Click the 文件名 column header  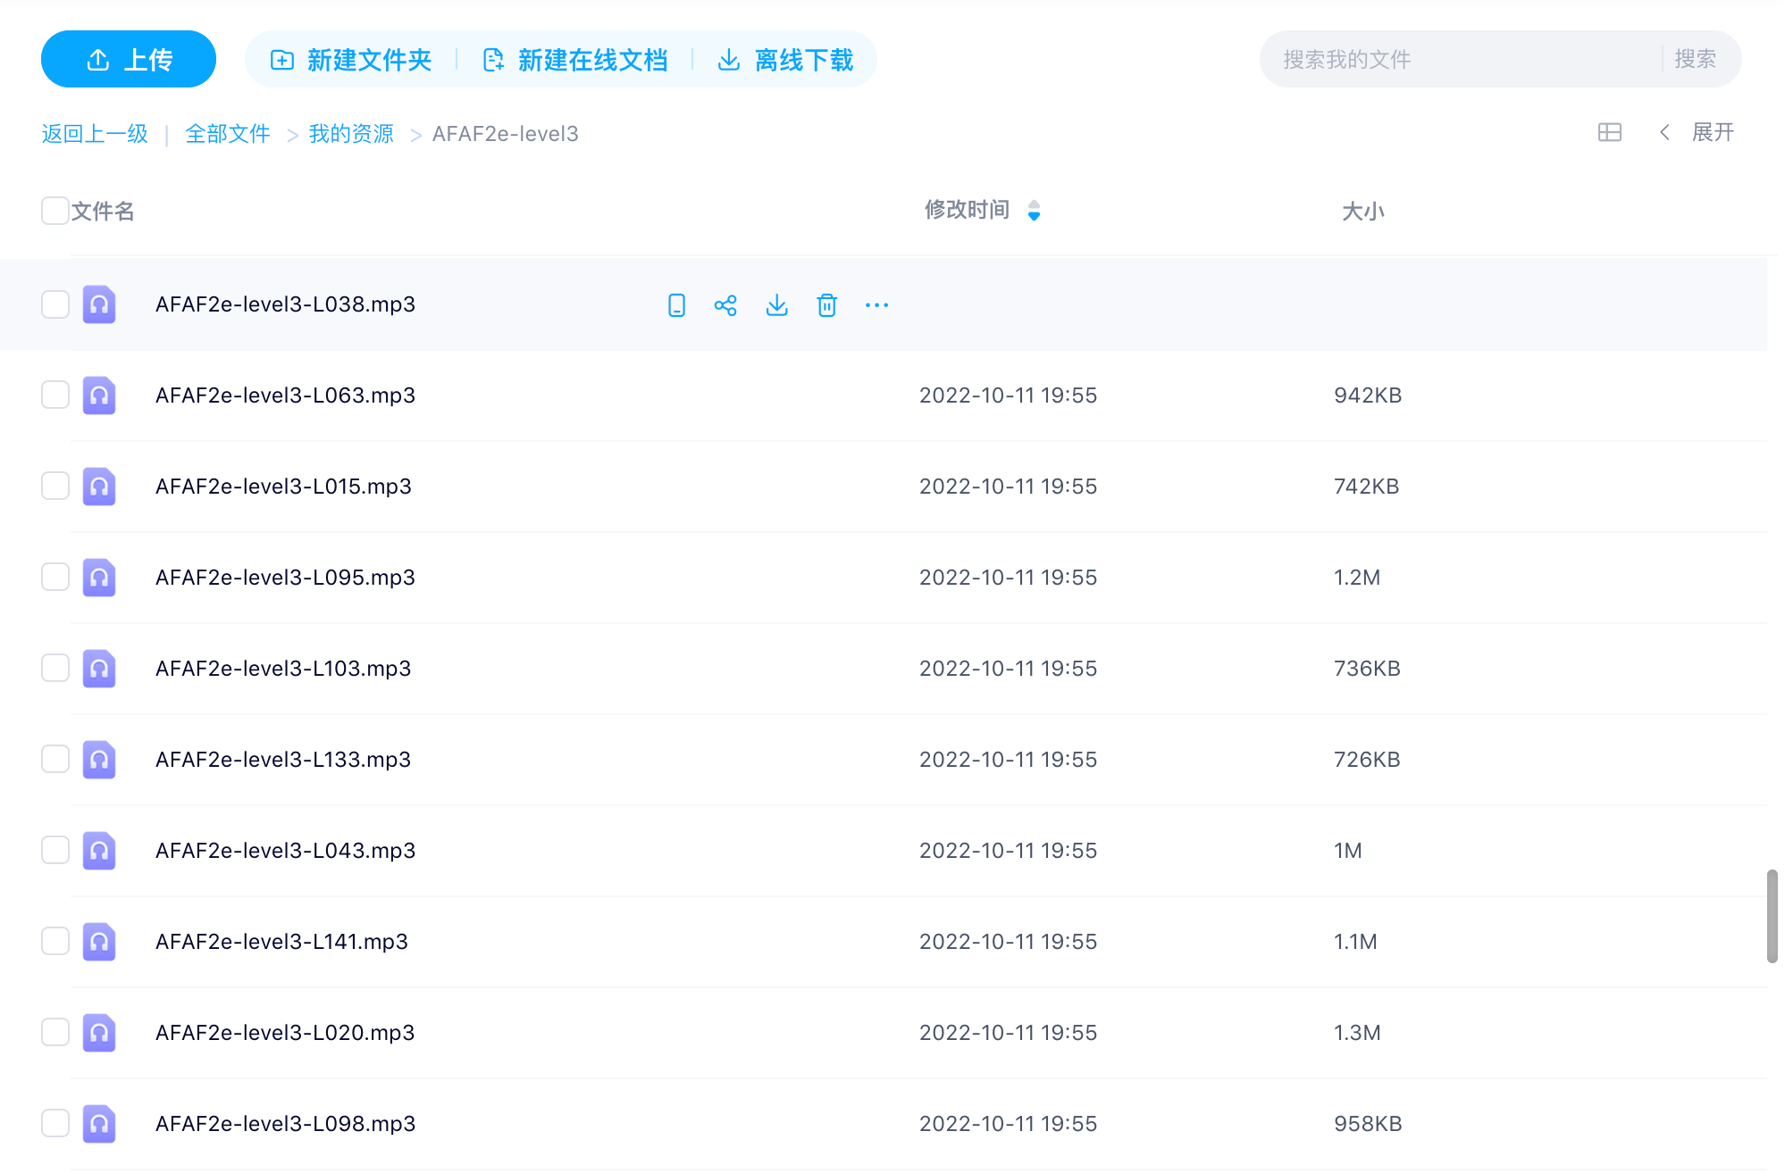tap(103, 212)
